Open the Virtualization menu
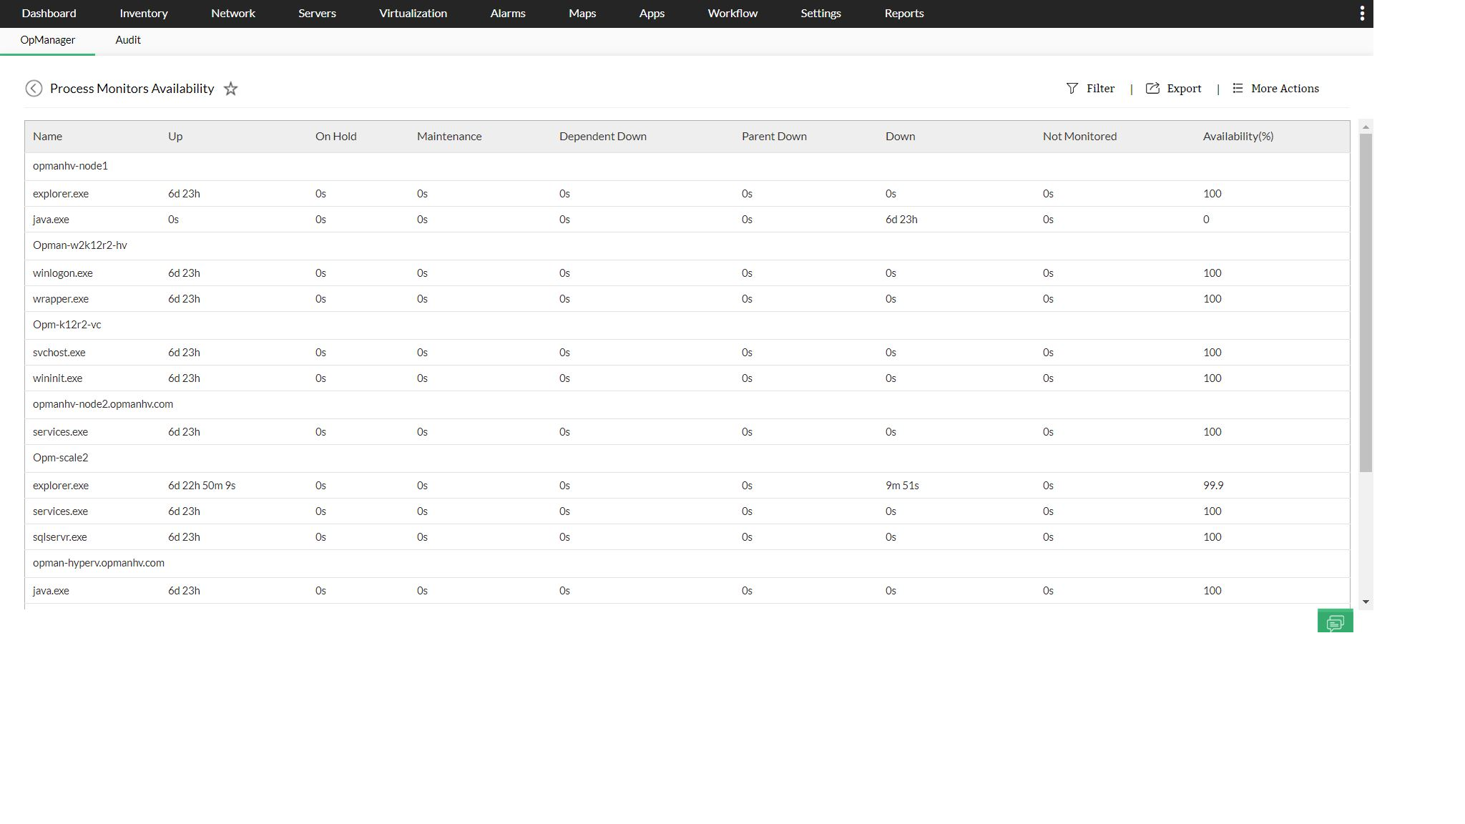Screen dimensions: 1465x824 (x=413, y=14)
